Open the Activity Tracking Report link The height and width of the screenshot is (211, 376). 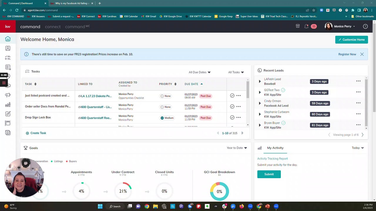(x=273, y=159)
